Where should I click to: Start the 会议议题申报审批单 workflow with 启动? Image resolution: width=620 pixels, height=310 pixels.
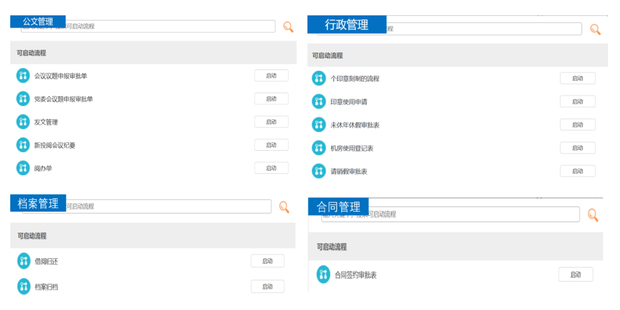tap(271, 76)
